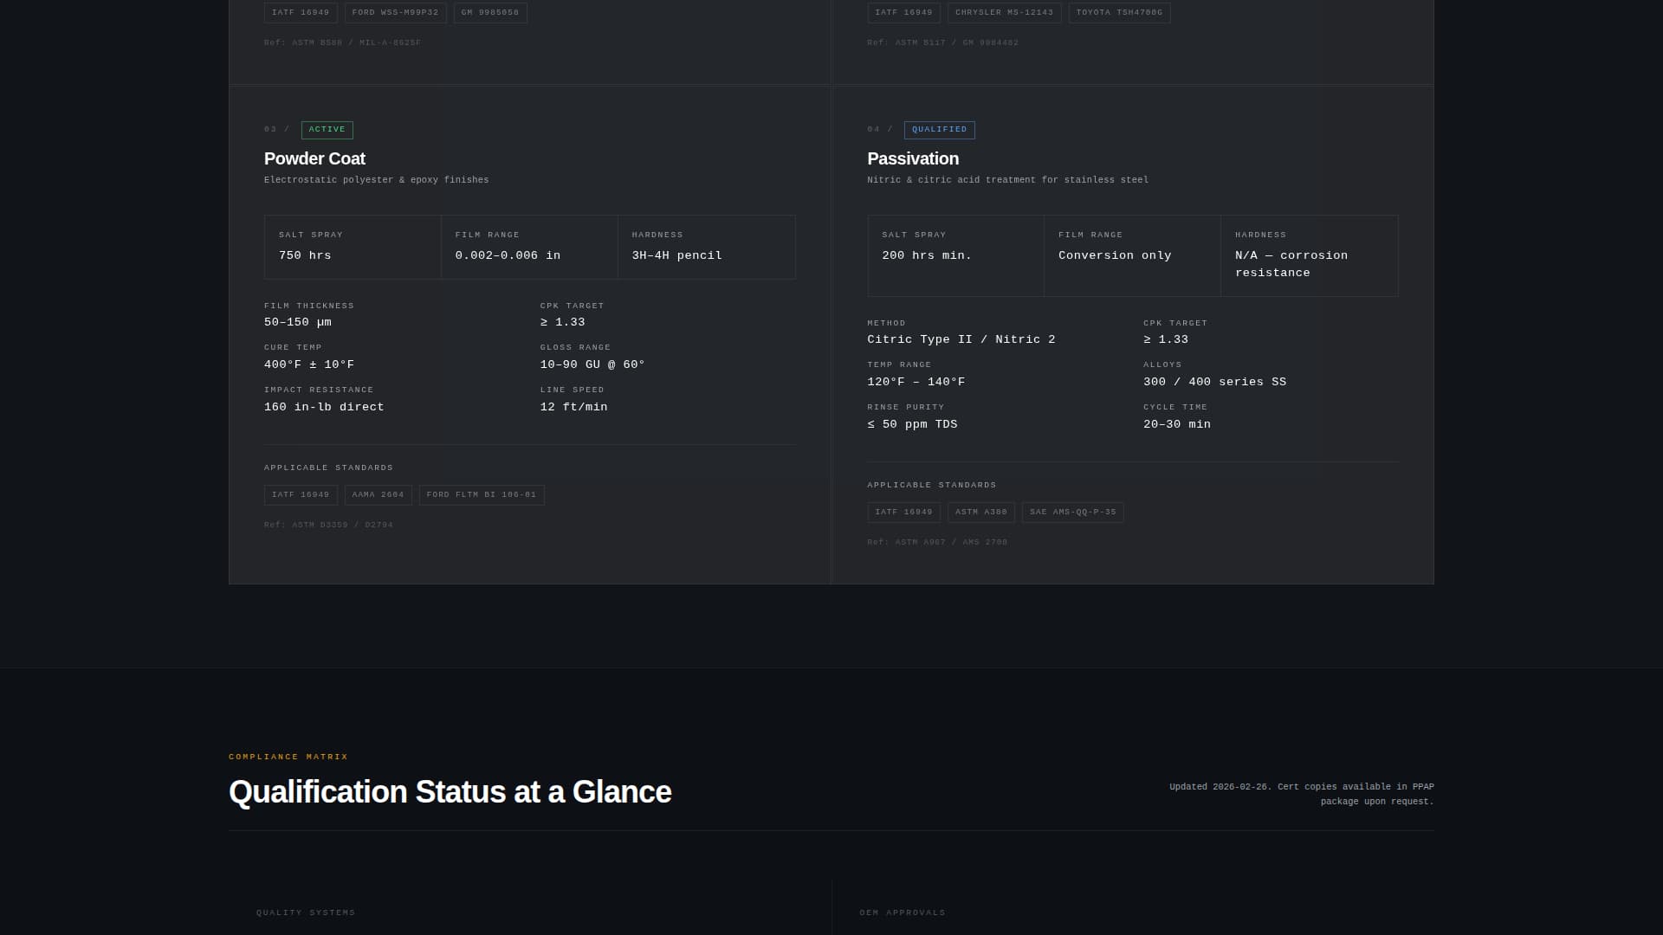Viewport: 1663px width, 935px height.
Task: Click the Passivation section heading
Action: tap(913, 159)
